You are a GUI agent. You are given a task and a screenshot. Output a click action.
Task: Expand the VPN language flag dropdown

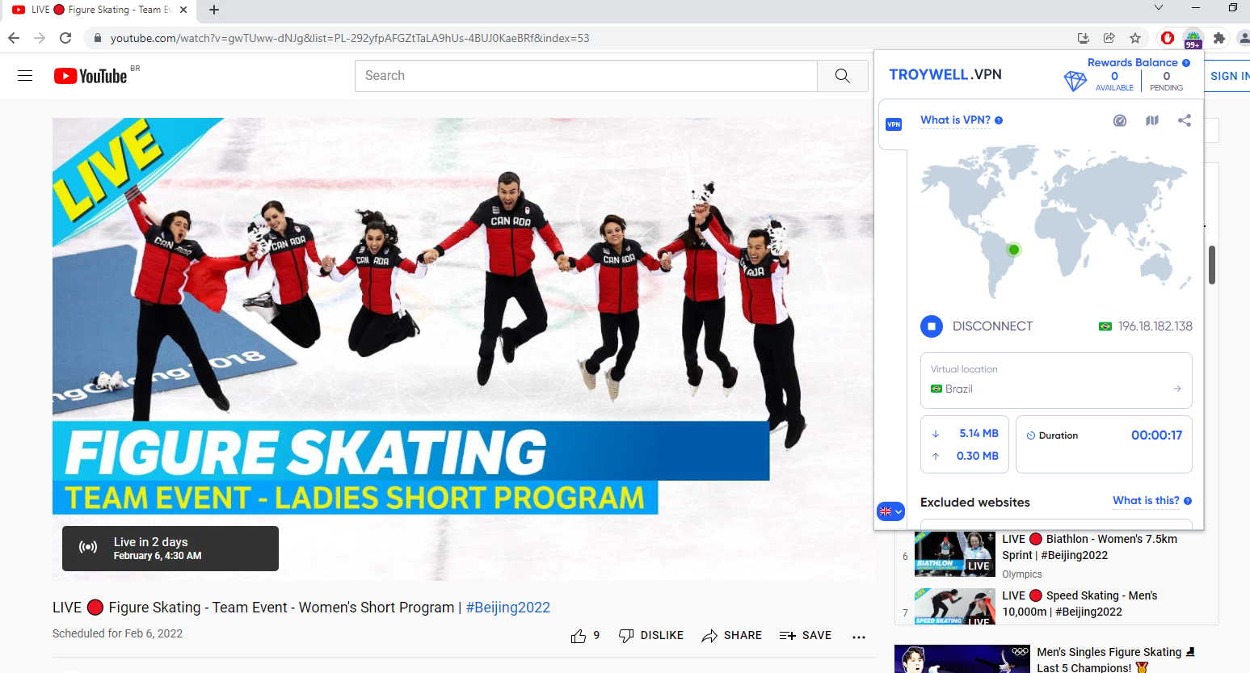click(x=890, y=511)
